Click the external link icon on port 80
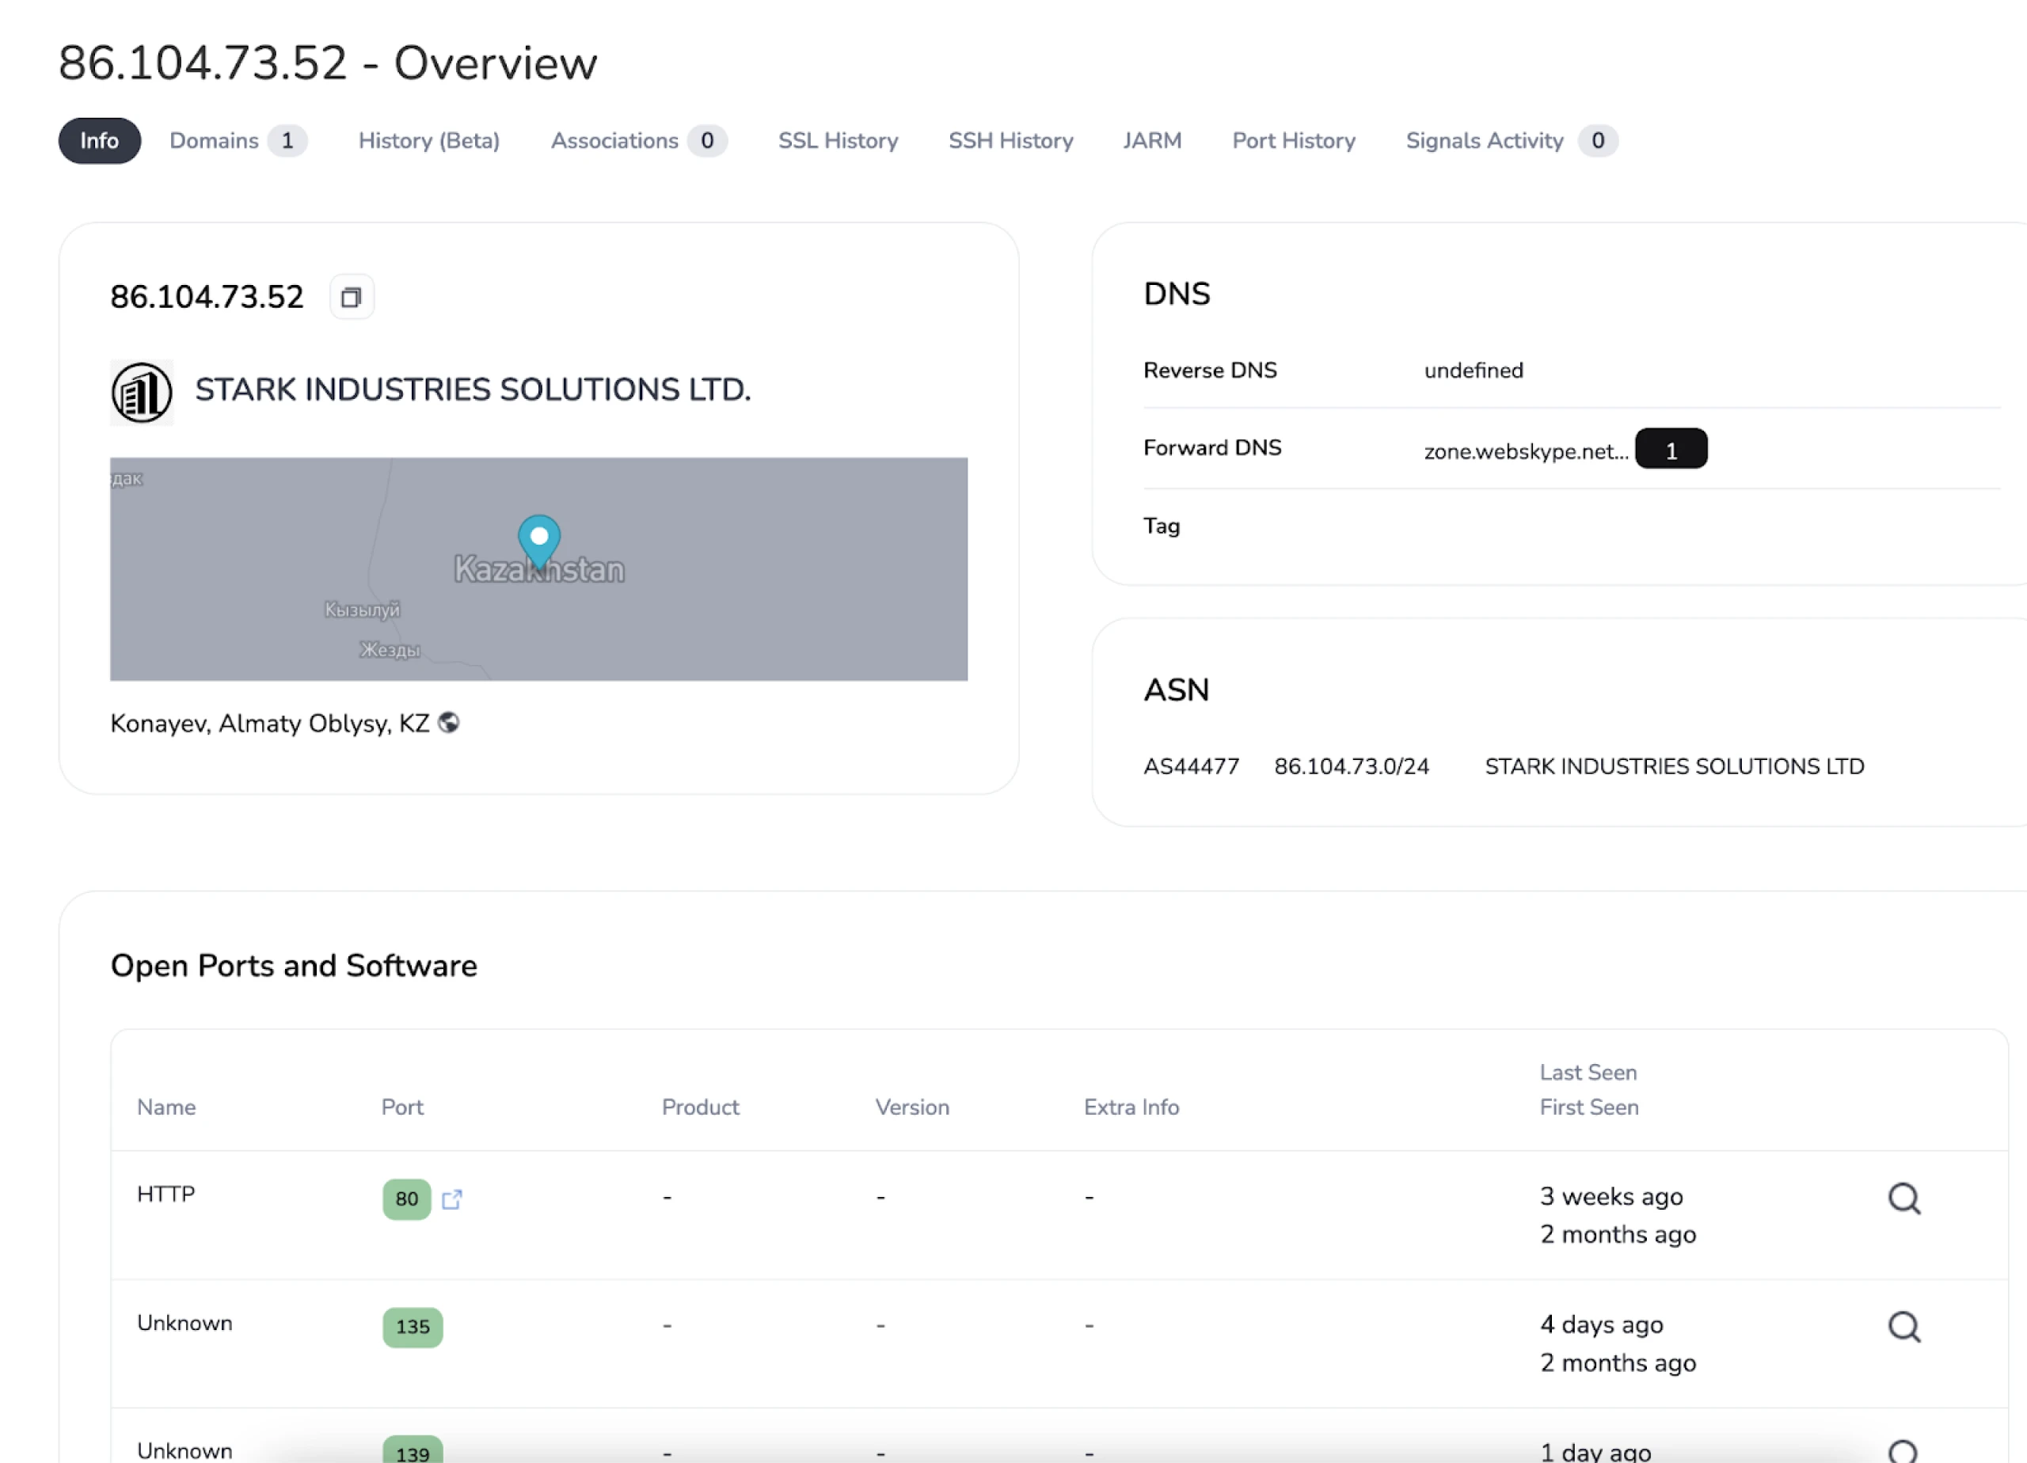2027x1463 pixels. tap(451, 1199)
